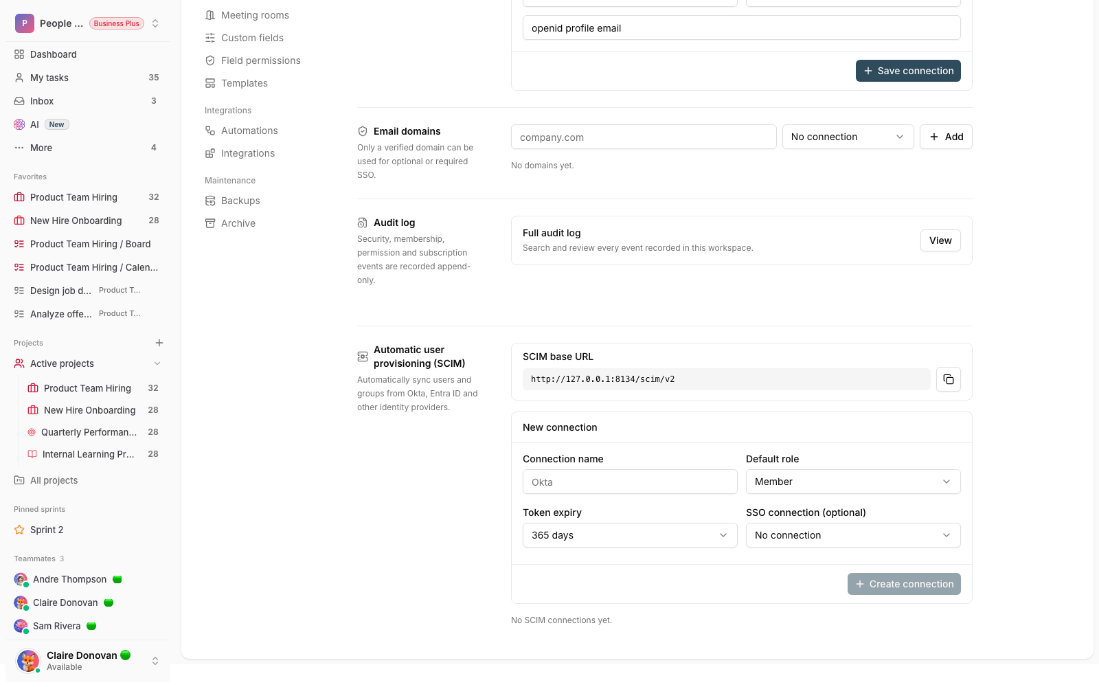1099x687 pixels.
Task: Open Quarterly Performance project
Action: tap(93, 432)
